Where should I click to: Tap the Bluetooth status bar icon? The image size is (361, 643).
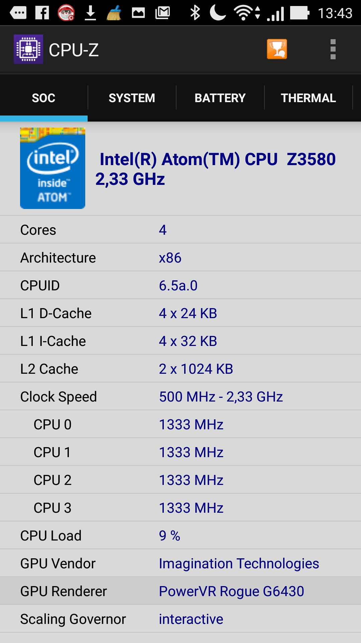click(x=195, y=13)
